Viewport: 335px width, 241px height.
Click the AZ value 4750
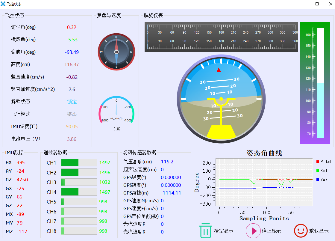[x=22, y=180]
